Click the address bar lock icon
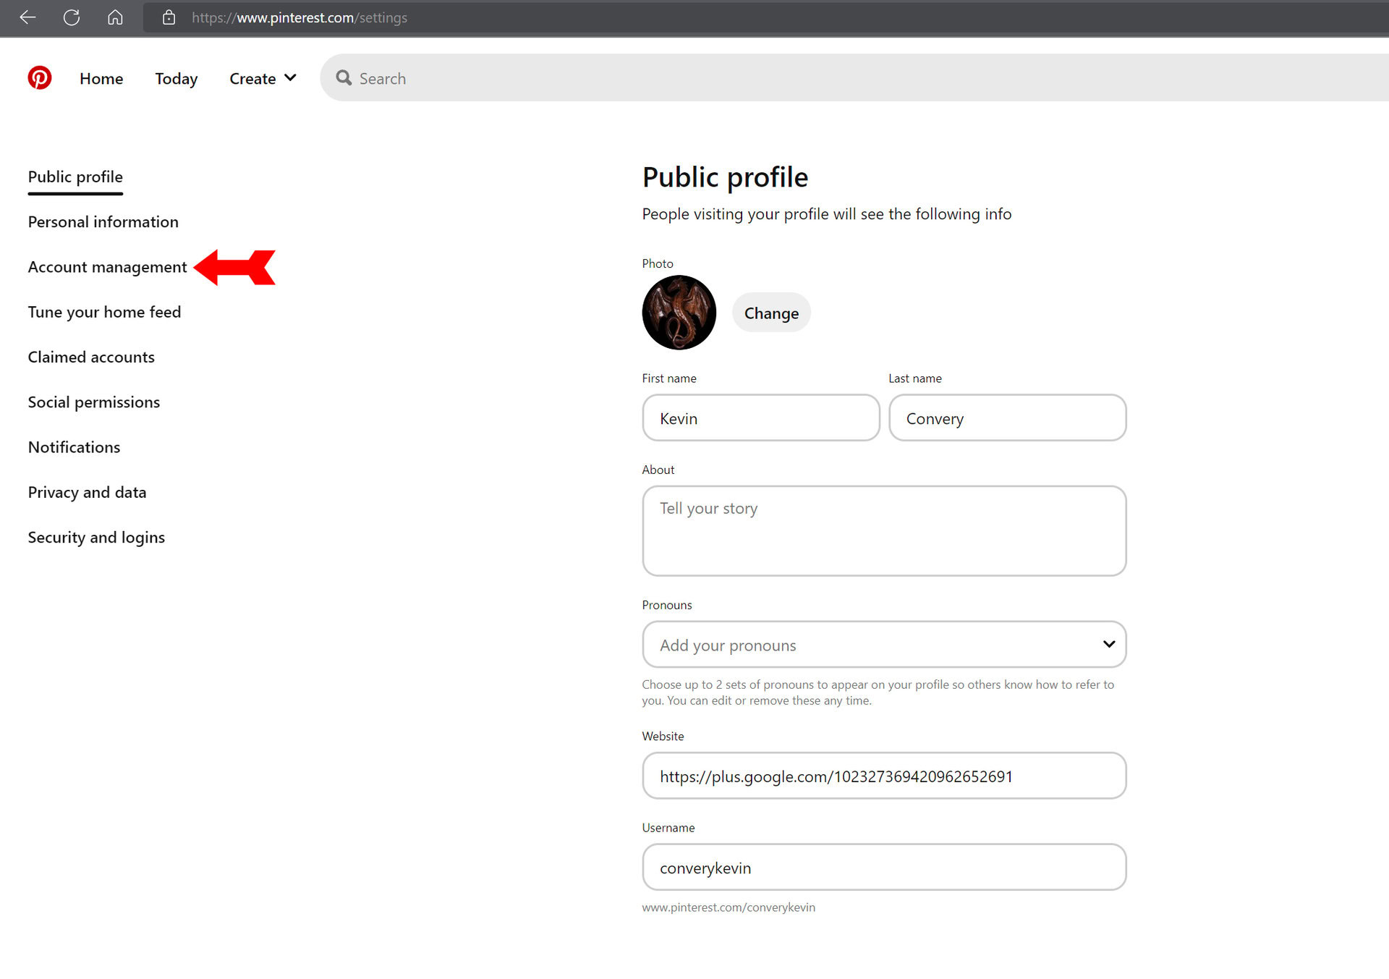The height and width of the screenshot is (979, 1389). 169,17
